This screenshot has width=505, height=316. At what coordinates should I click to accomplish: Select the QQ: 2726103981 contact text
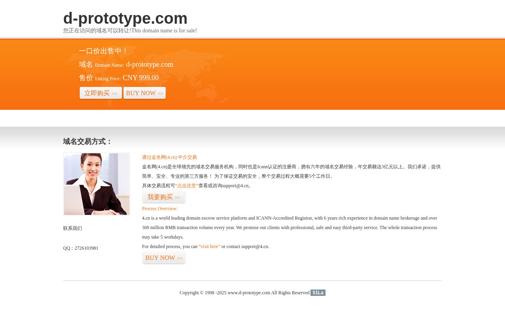coord(81,248)
